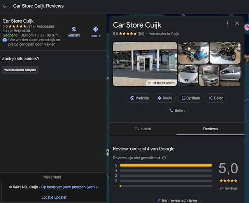Click the Locatie updaten link
The image size is (249, 203).
coord(54,197)
